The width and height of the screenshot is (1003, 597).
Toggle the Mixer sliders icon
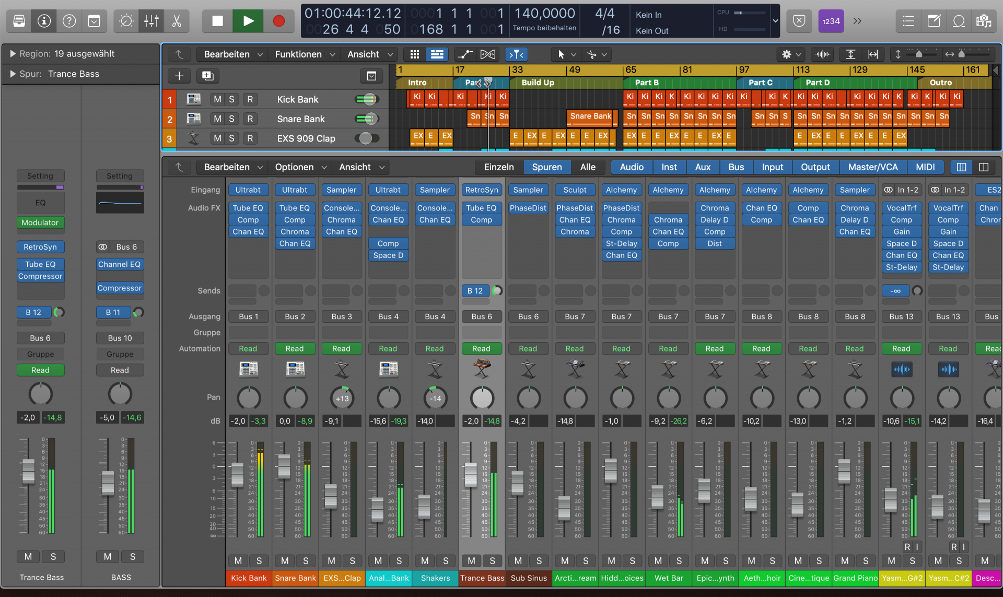pos(151,21)
